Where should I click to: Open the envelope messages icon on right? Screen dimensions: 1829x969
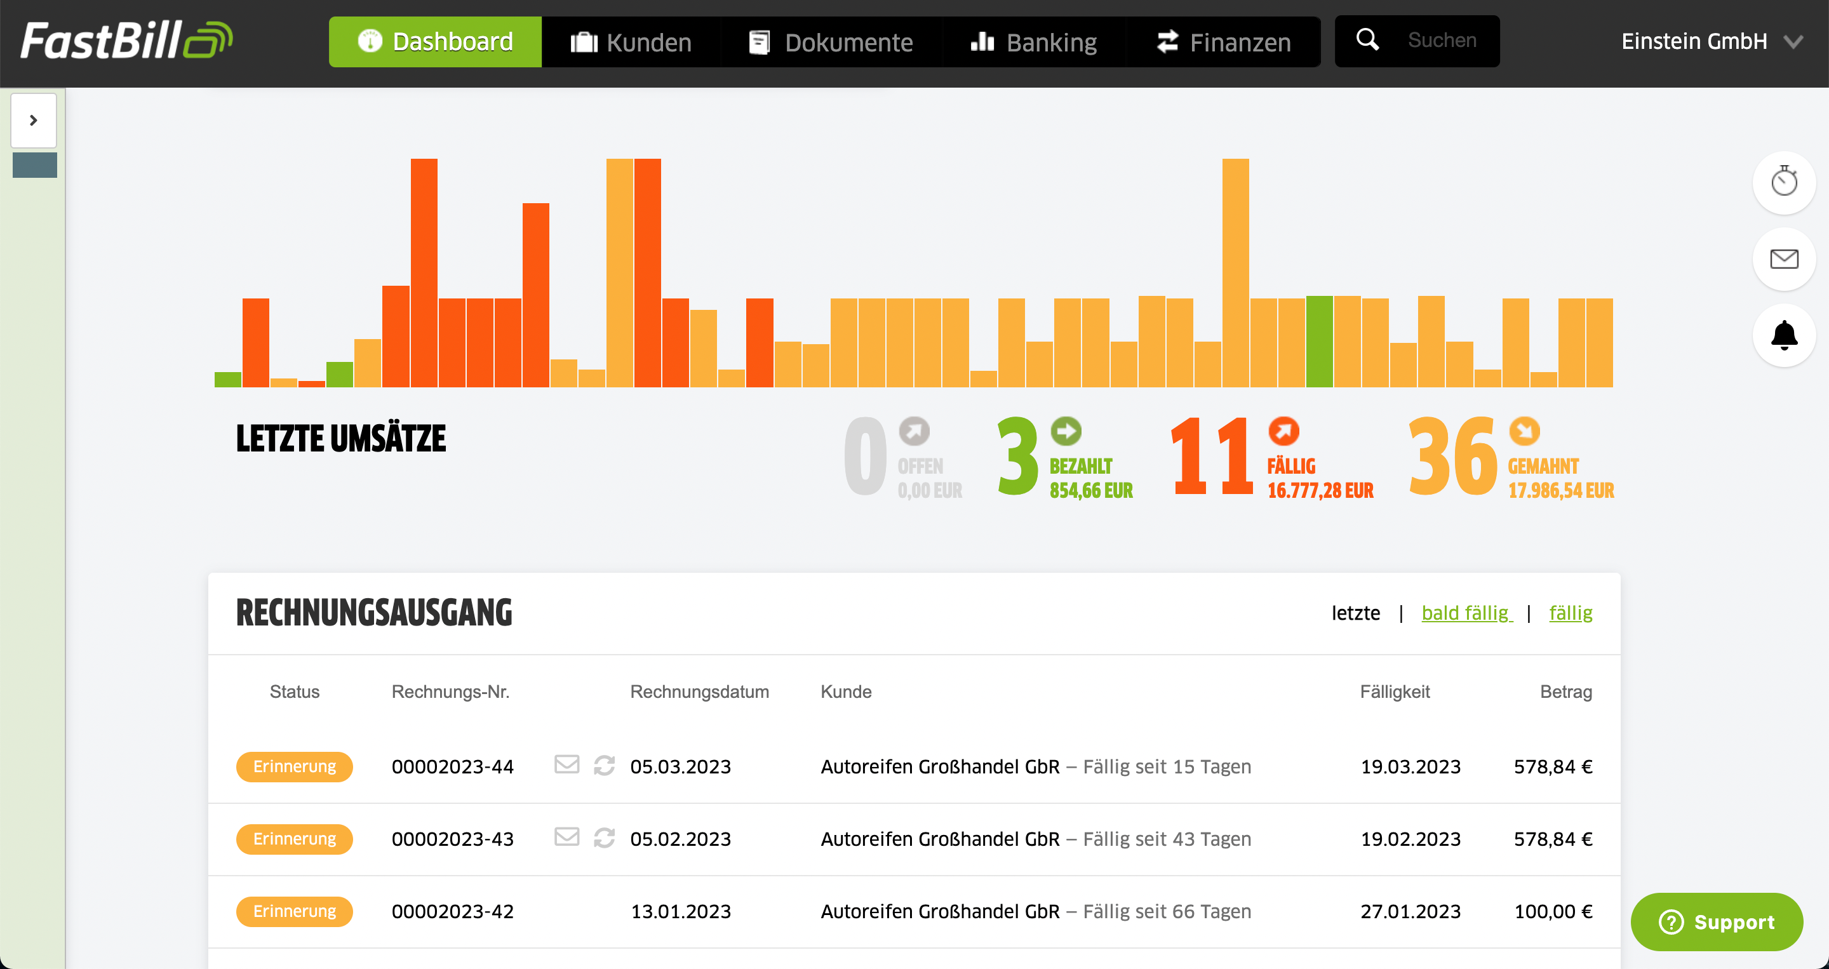1783,259
